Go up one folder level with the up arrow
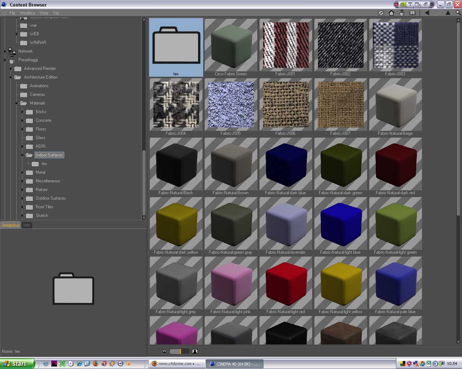 (448, 13)
